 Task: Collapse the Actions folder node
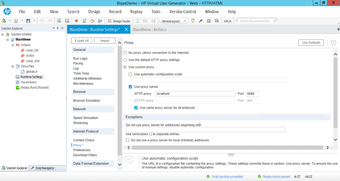point(13,45)
